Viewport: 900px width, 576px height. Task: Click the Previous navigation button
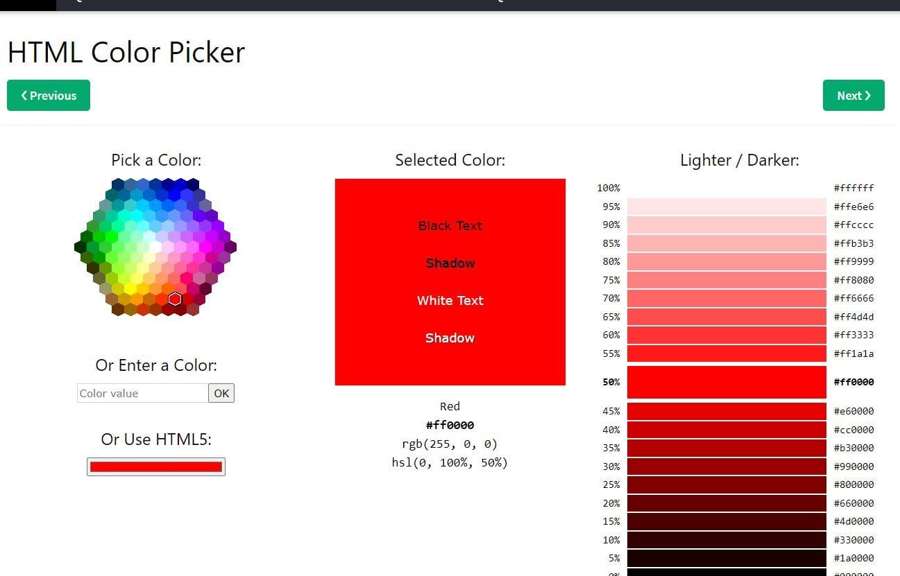coord(49,96)
